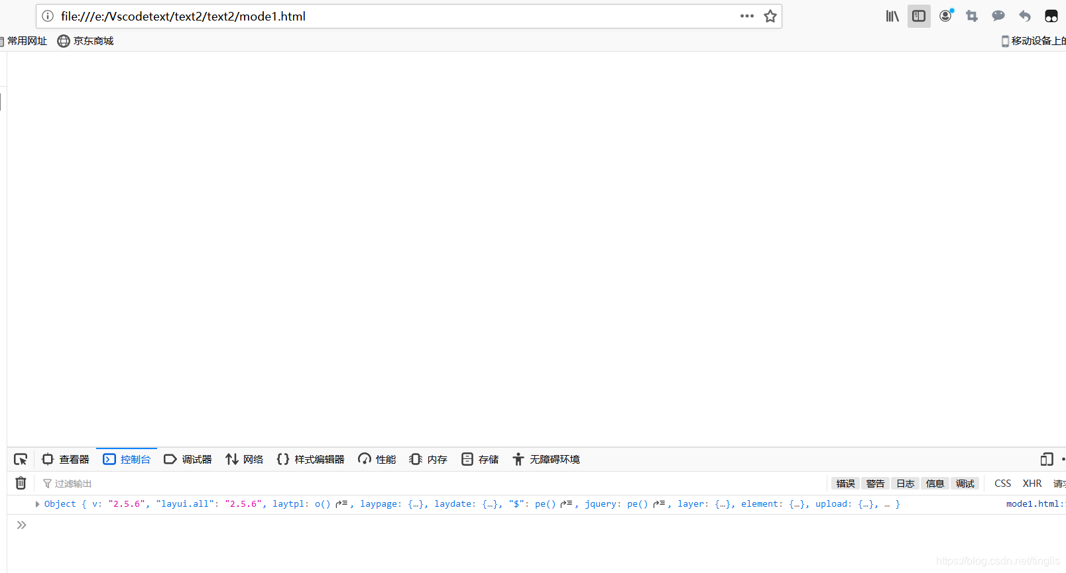1066x573 pixels.
Task: Switch to 调试器 debugger tab
Action: click(x=188, y=459)
